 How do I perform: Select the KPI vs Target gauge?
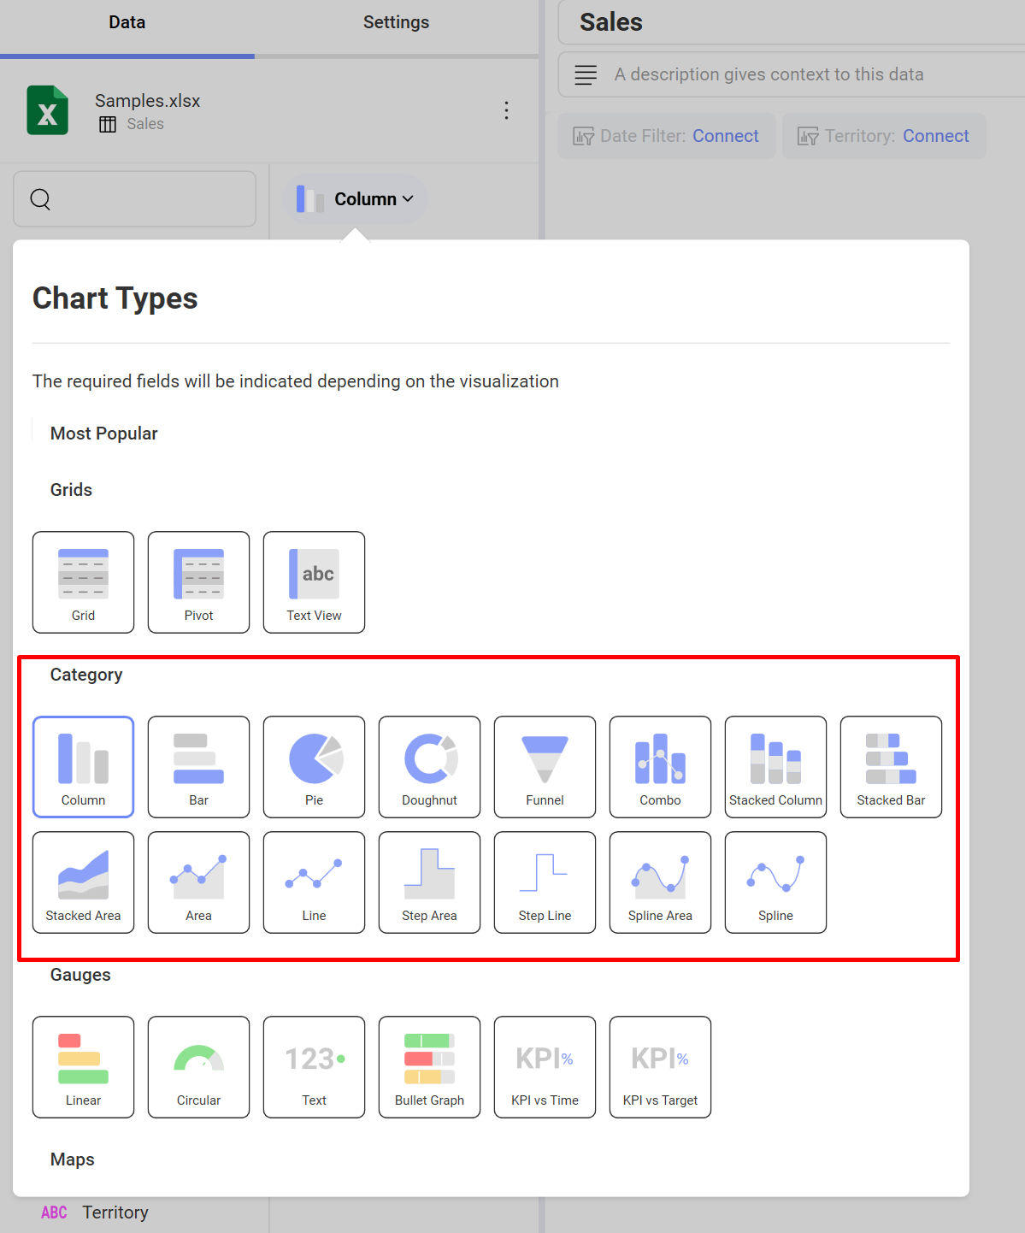coord(660,1067)
